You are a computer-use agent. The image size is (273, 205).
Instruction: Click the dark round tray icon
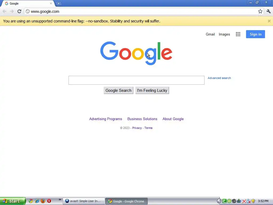click(234, 201)
